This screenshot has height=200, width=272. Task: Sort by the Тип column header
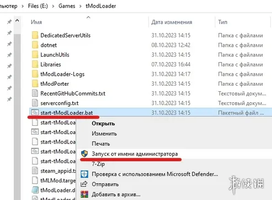coord(222,22)
